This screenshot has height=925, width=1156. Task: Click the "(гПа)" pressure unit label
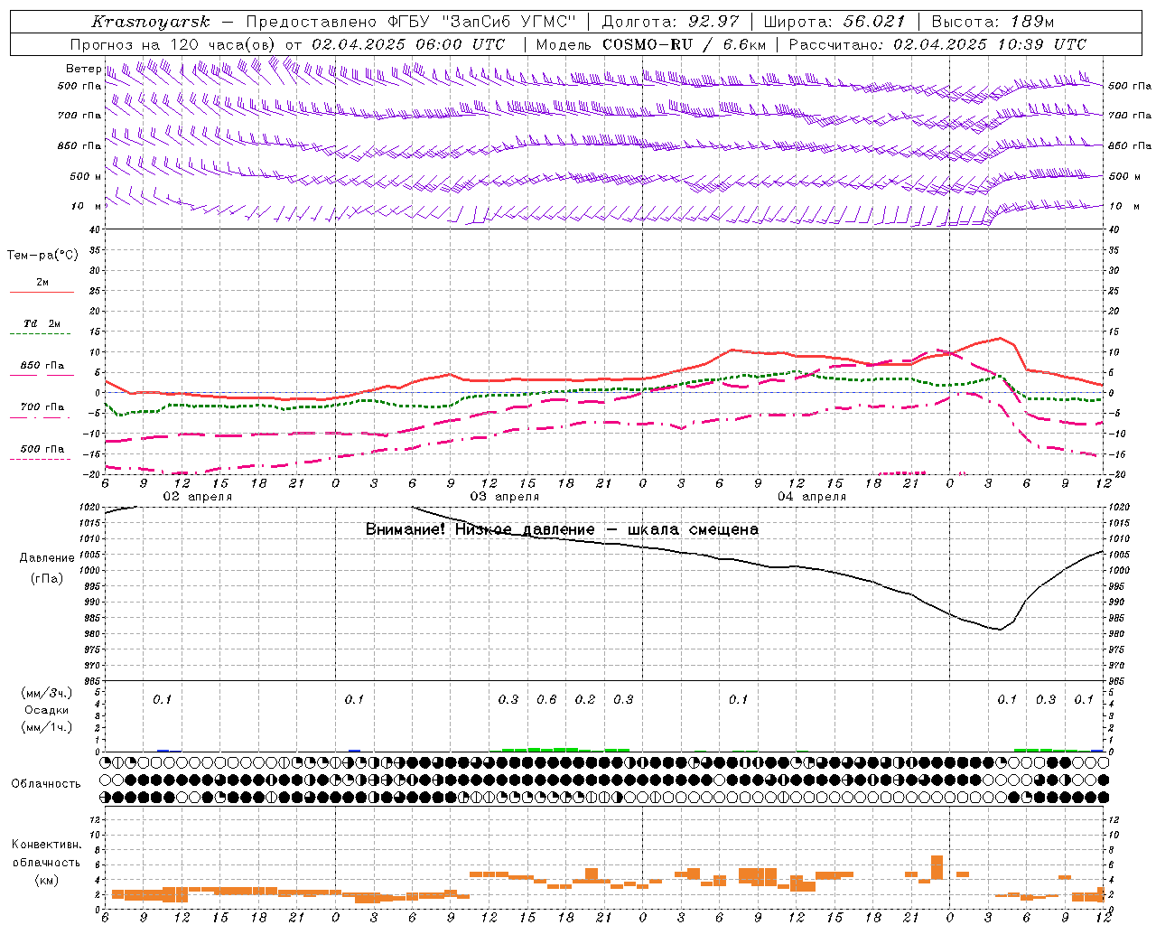(47, 579)
